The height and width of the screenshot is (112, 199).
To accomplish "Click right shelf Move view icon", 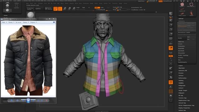I will (x=171, y=68).
